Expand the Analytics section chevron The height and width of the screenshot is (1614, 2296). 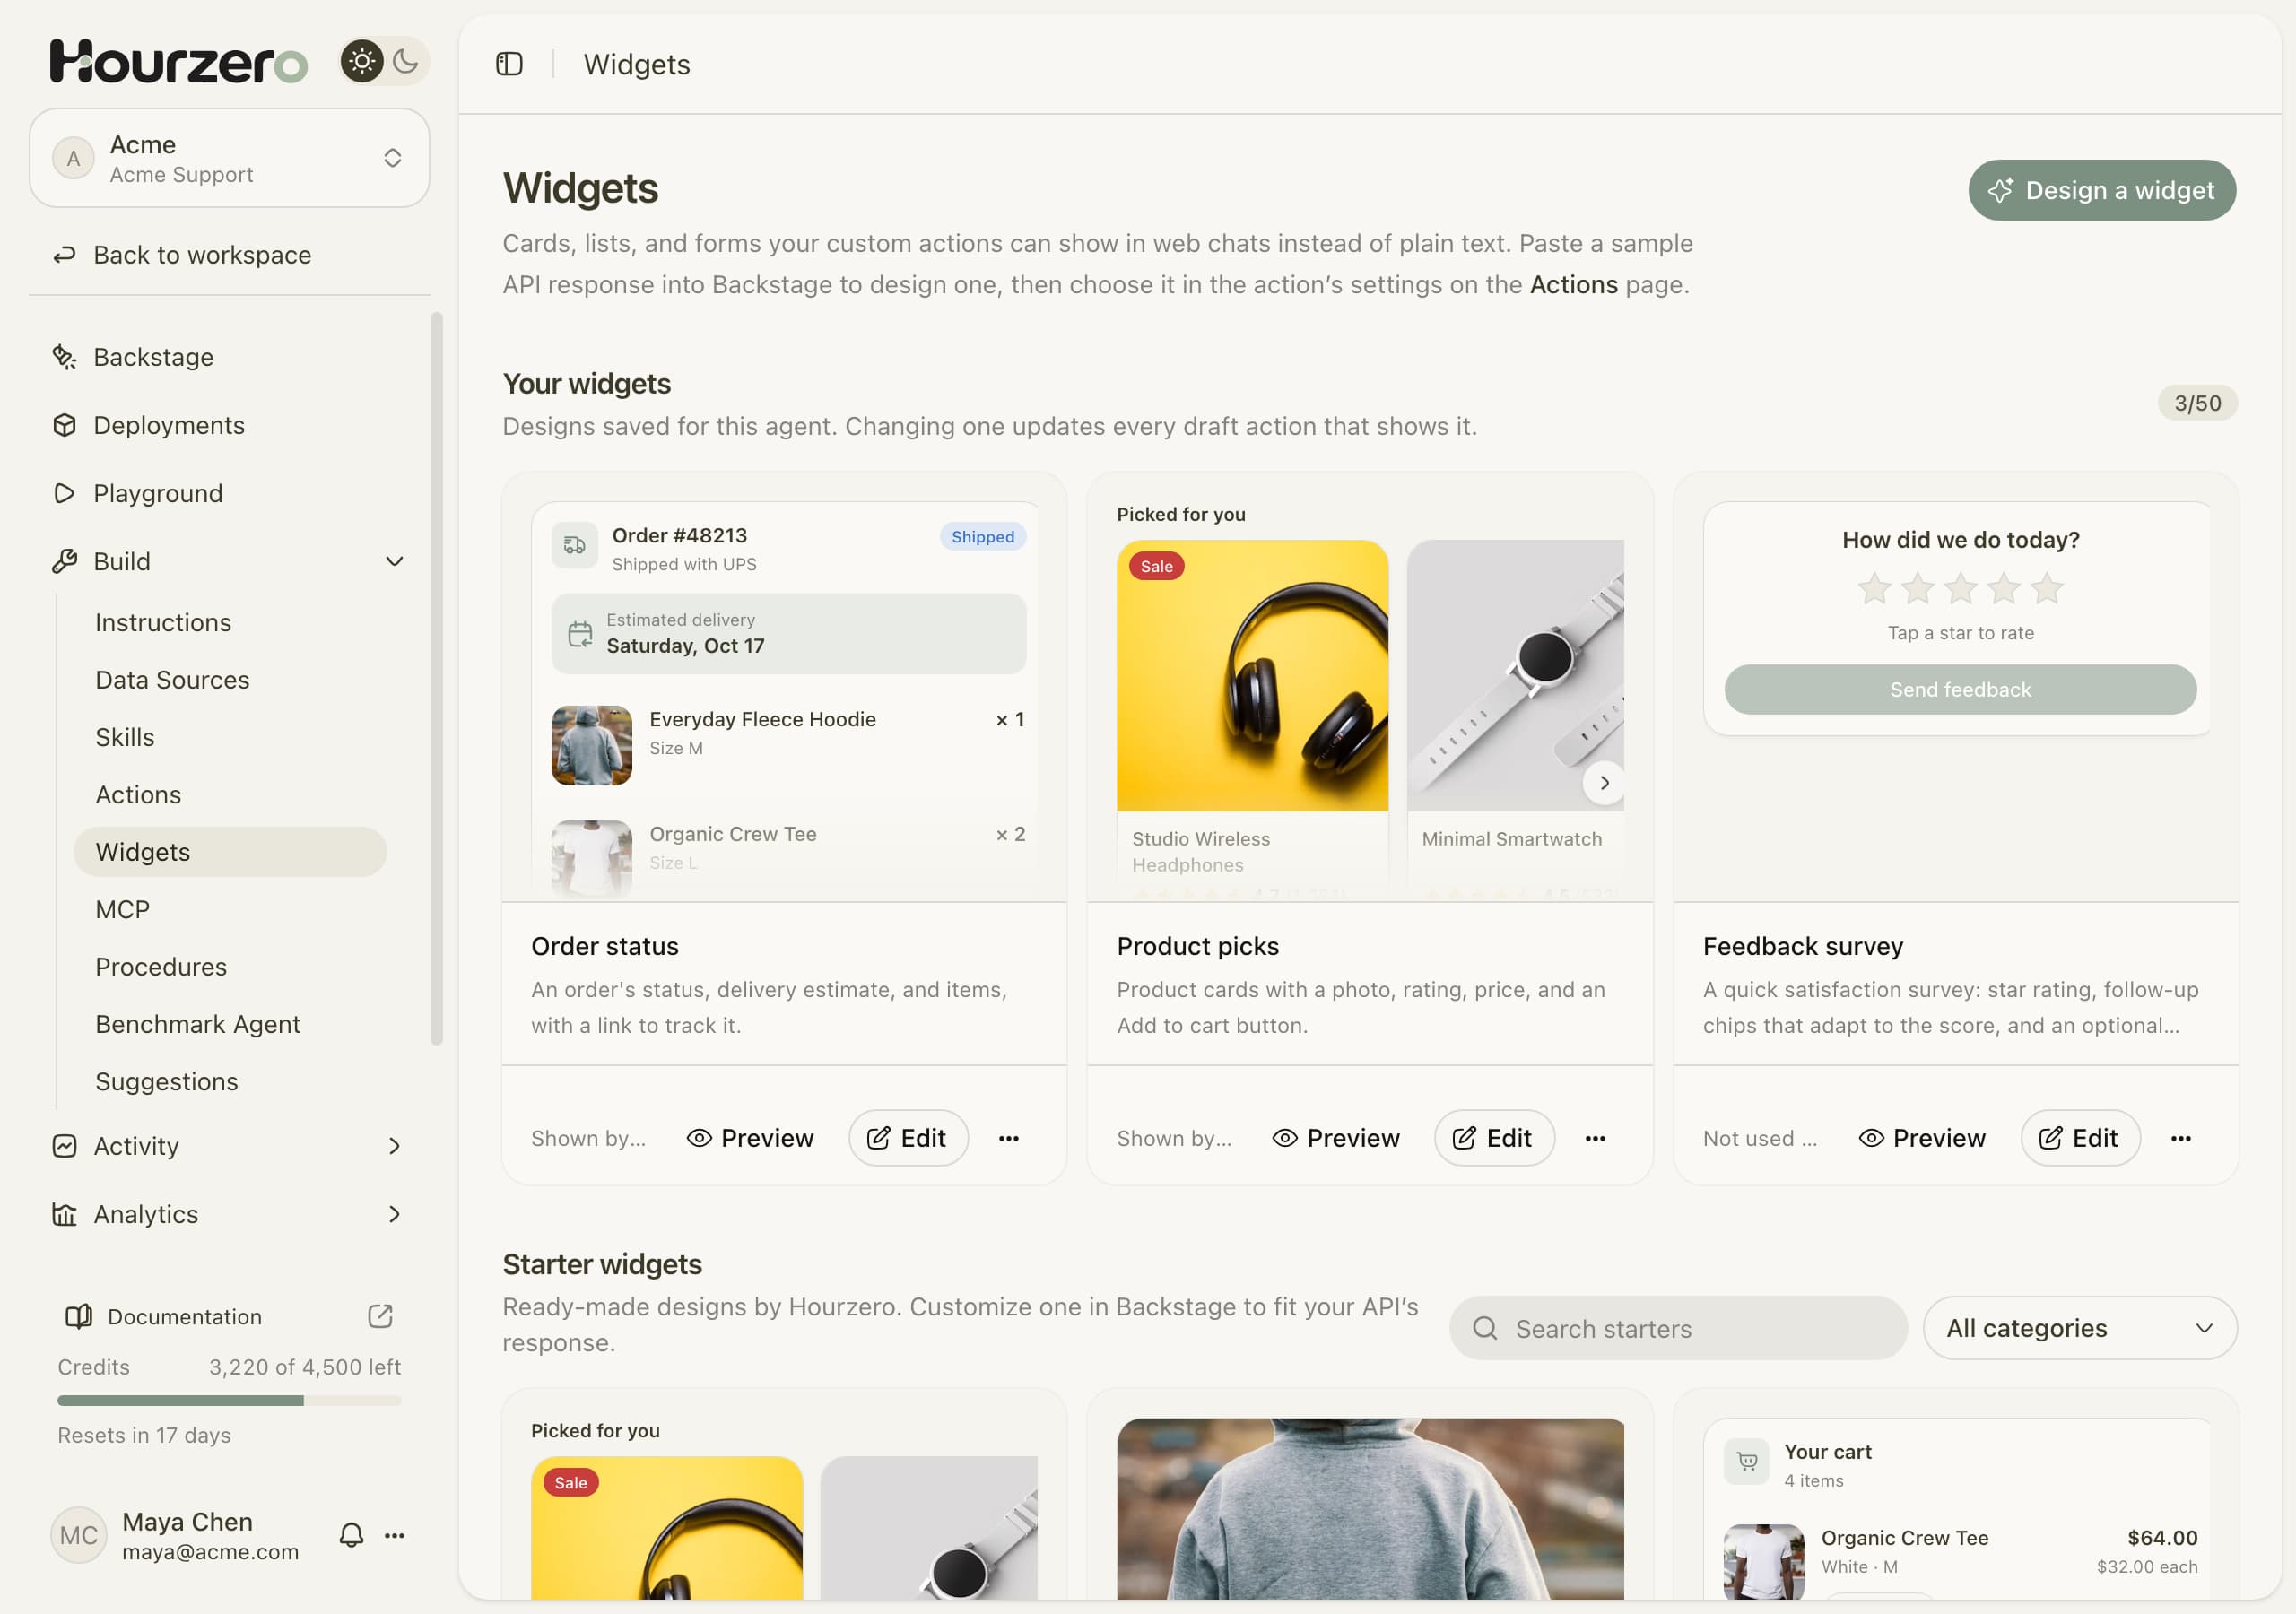point(394,1214)
